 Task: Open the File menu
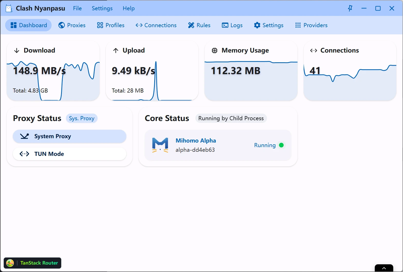tap(77, 8)
